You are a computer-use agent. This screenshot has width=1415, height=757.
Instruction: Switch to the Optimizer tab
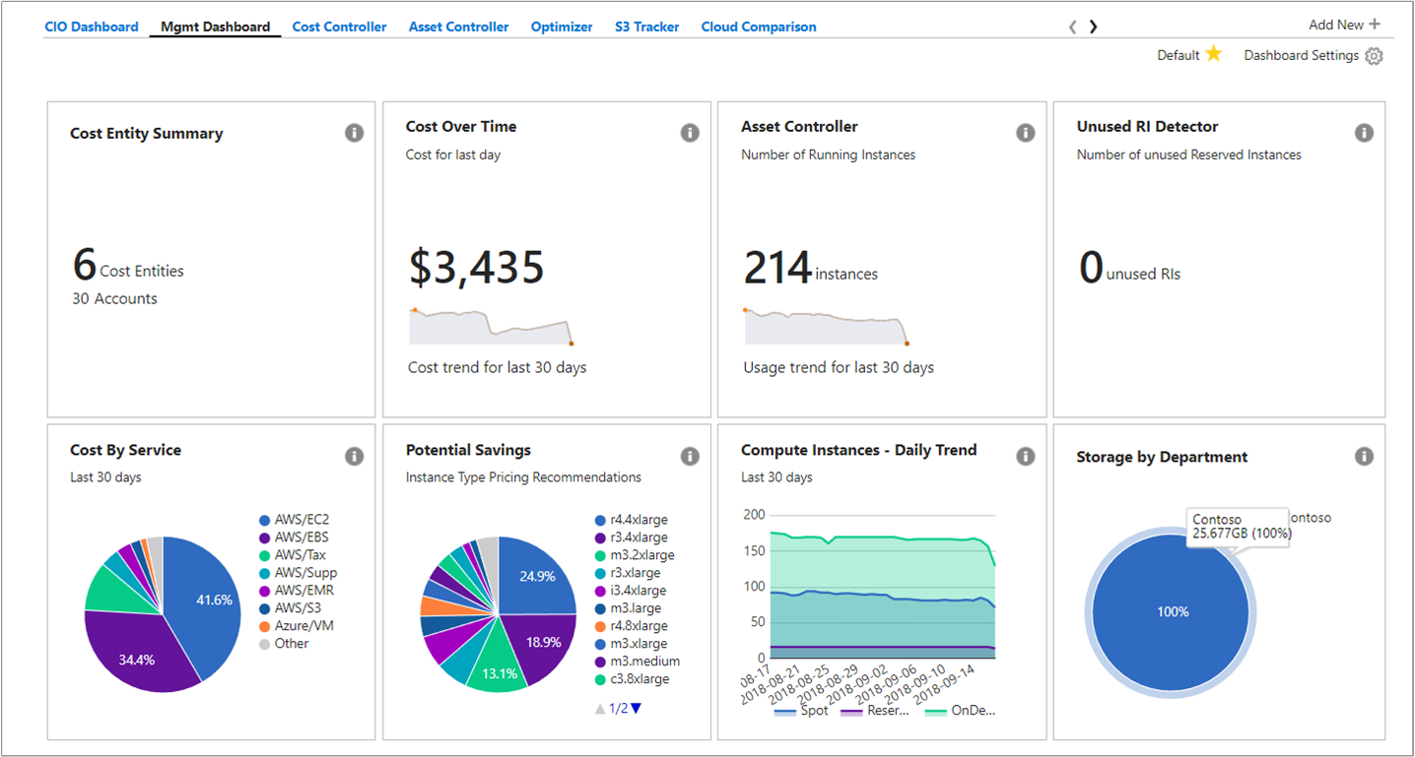click(x=562, y=27)
